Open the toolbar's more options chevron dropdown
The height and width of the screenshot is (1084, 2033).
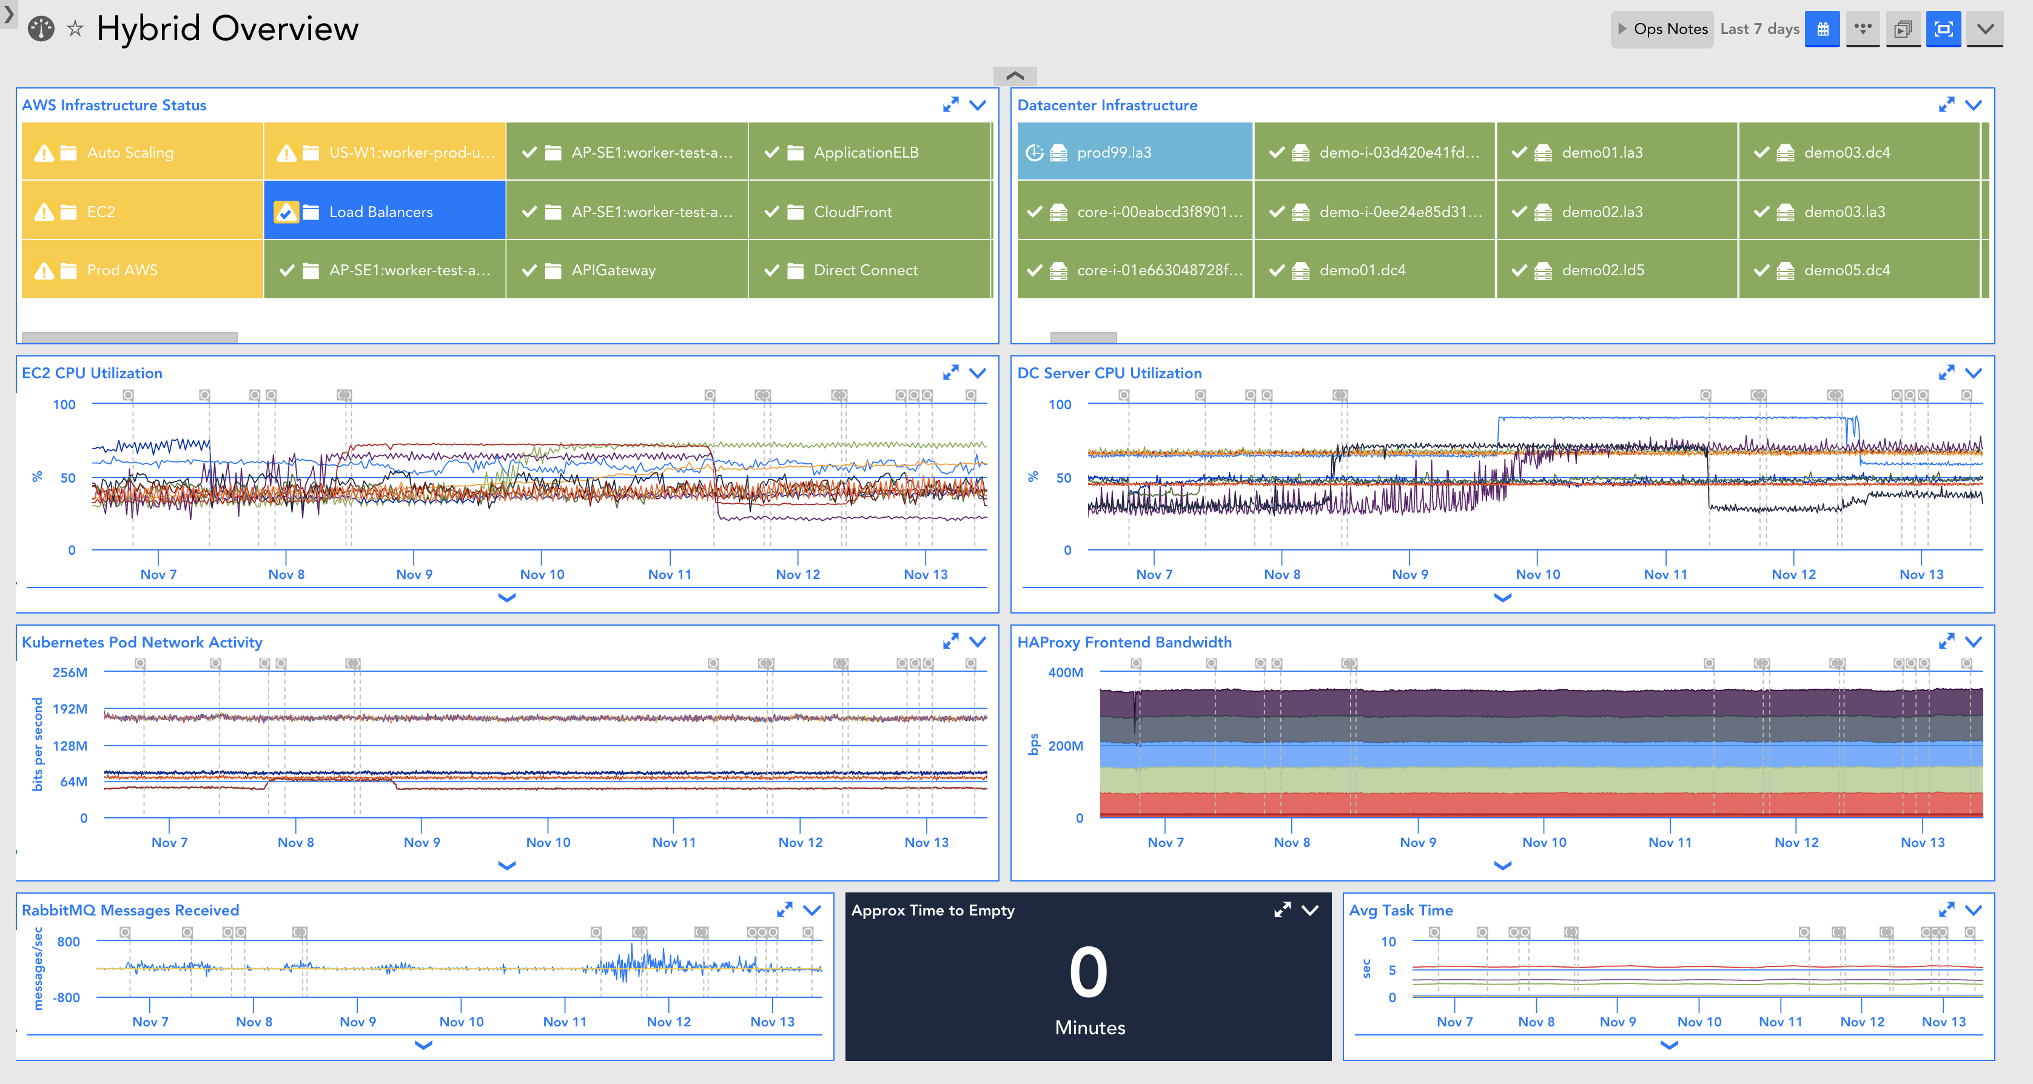pyautogui.click(x=1985, y=29)
